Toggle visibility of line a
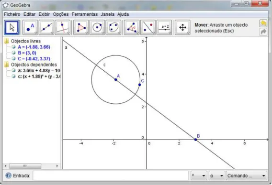The width and height of the screenshot is (272, 185). (x=13, y=70)
